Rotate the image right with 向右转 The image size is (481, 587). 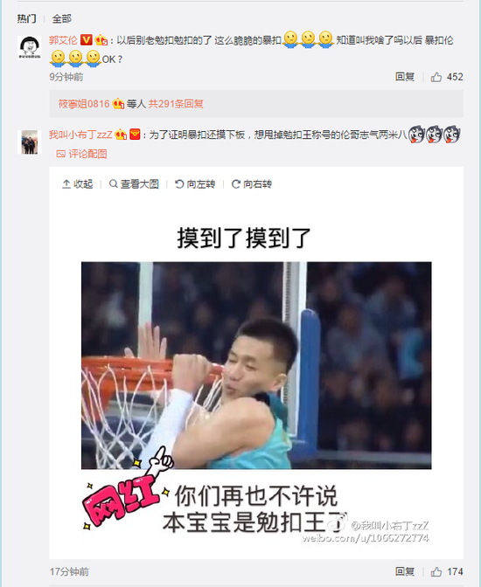pos(252,183)
